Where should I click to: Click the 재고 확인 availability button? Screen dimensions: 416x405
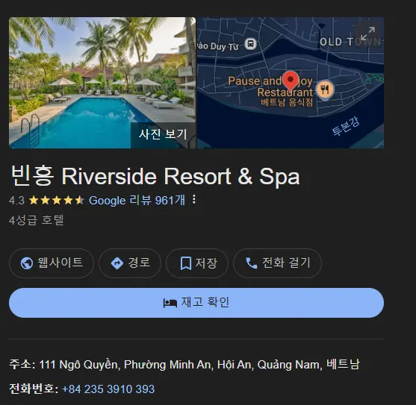point(196,303)
